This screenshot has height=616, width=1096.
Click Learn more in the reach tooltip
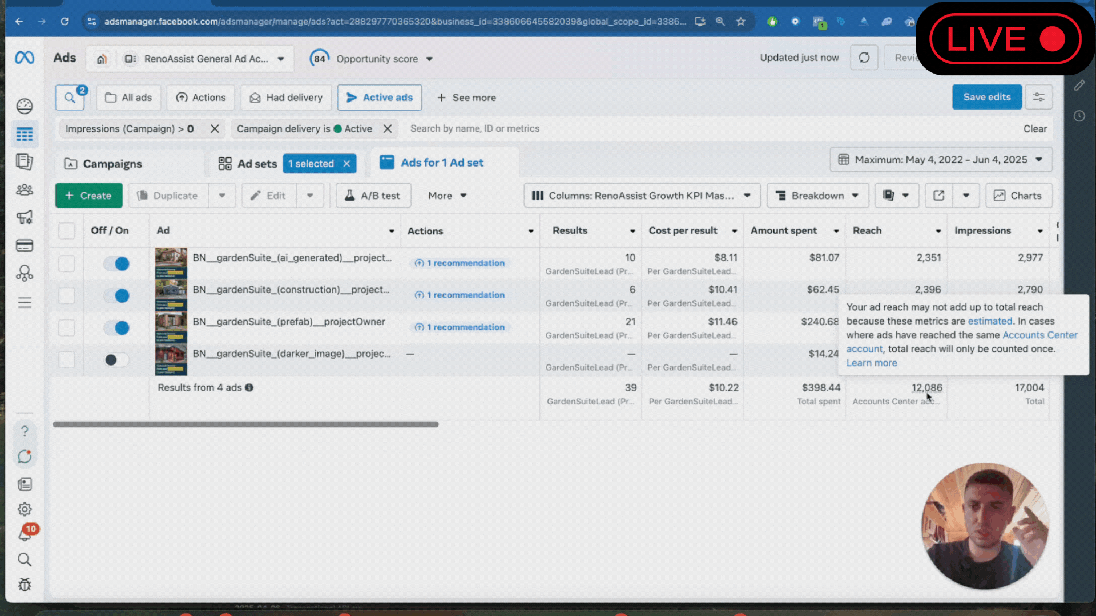[872, 363]
